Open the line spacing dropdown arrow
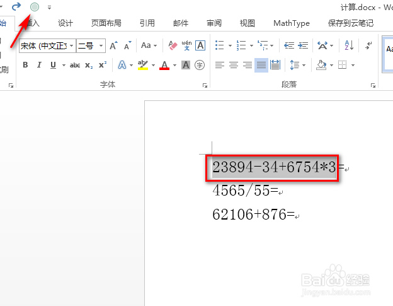Viewport: 393px width, 306px height. 304,65
